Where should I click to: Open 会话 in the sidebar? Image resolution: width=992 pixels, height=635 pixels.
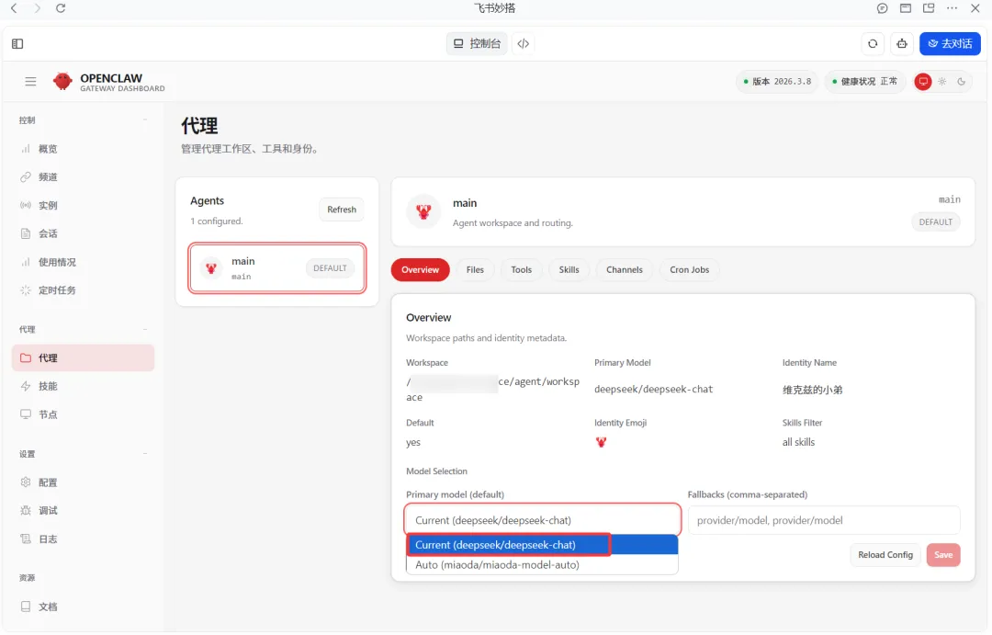[83, 233]
